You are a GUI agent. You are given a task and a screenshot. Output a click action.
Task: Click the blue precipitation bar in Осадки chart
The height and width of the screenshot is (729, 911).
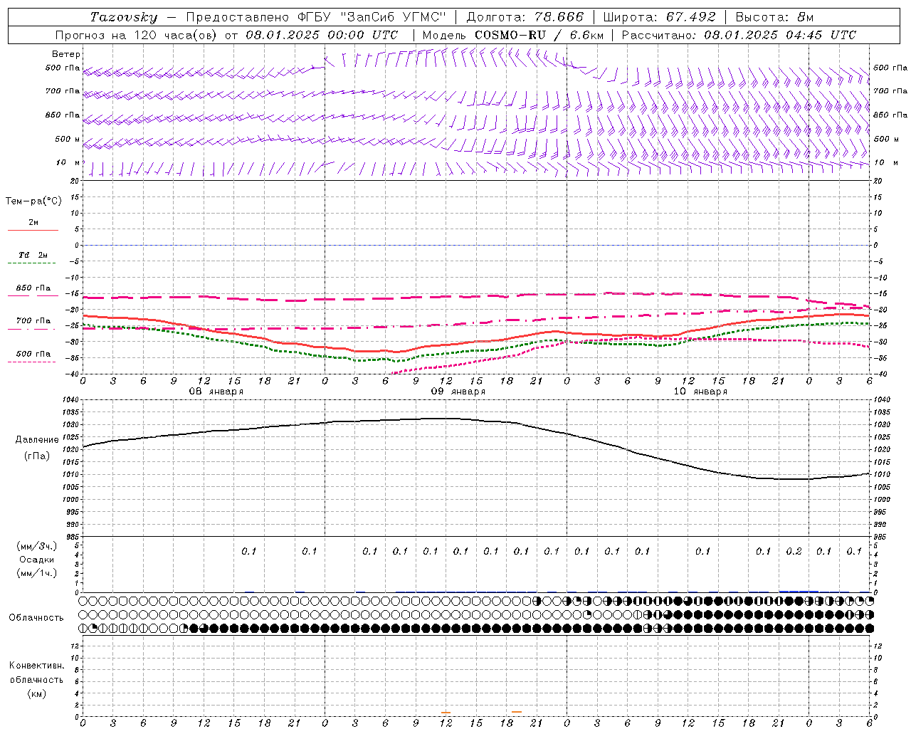coord(799,591)
